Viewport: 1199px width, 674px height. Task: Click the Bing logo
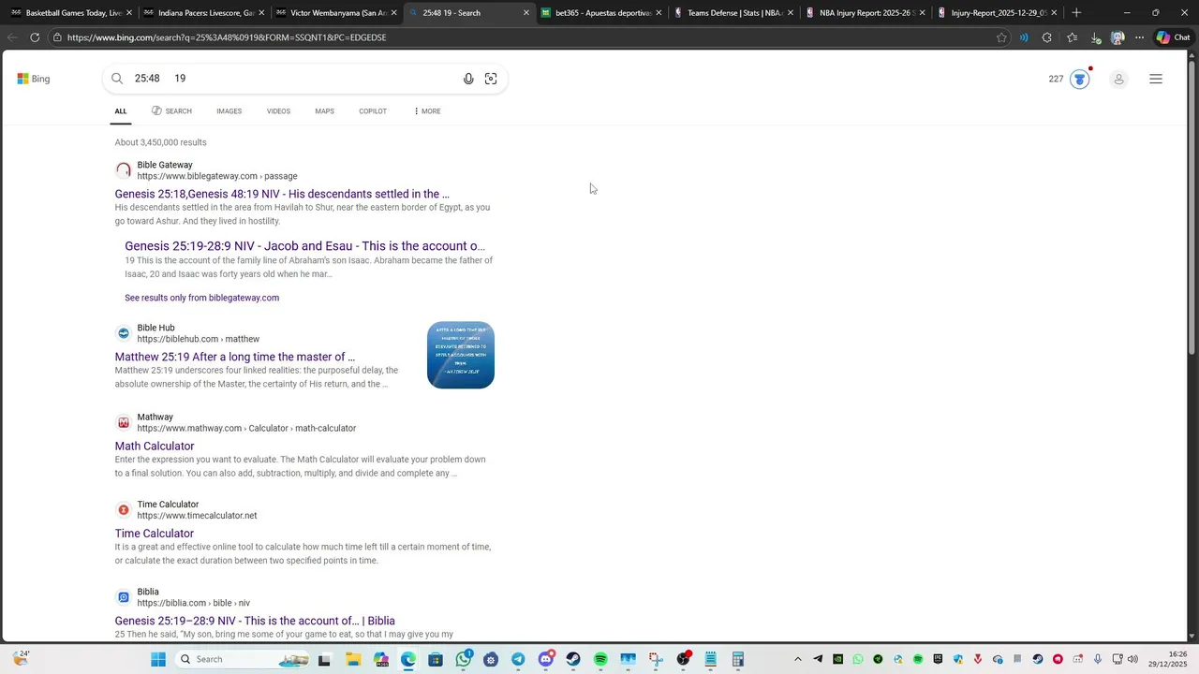[x=34, y=79]
